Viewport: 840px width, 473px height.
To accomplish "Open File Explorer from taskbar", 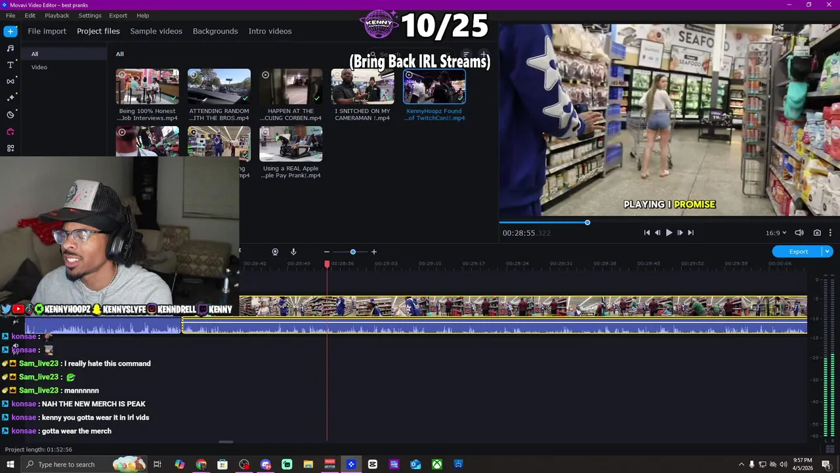I will point(308,464).
